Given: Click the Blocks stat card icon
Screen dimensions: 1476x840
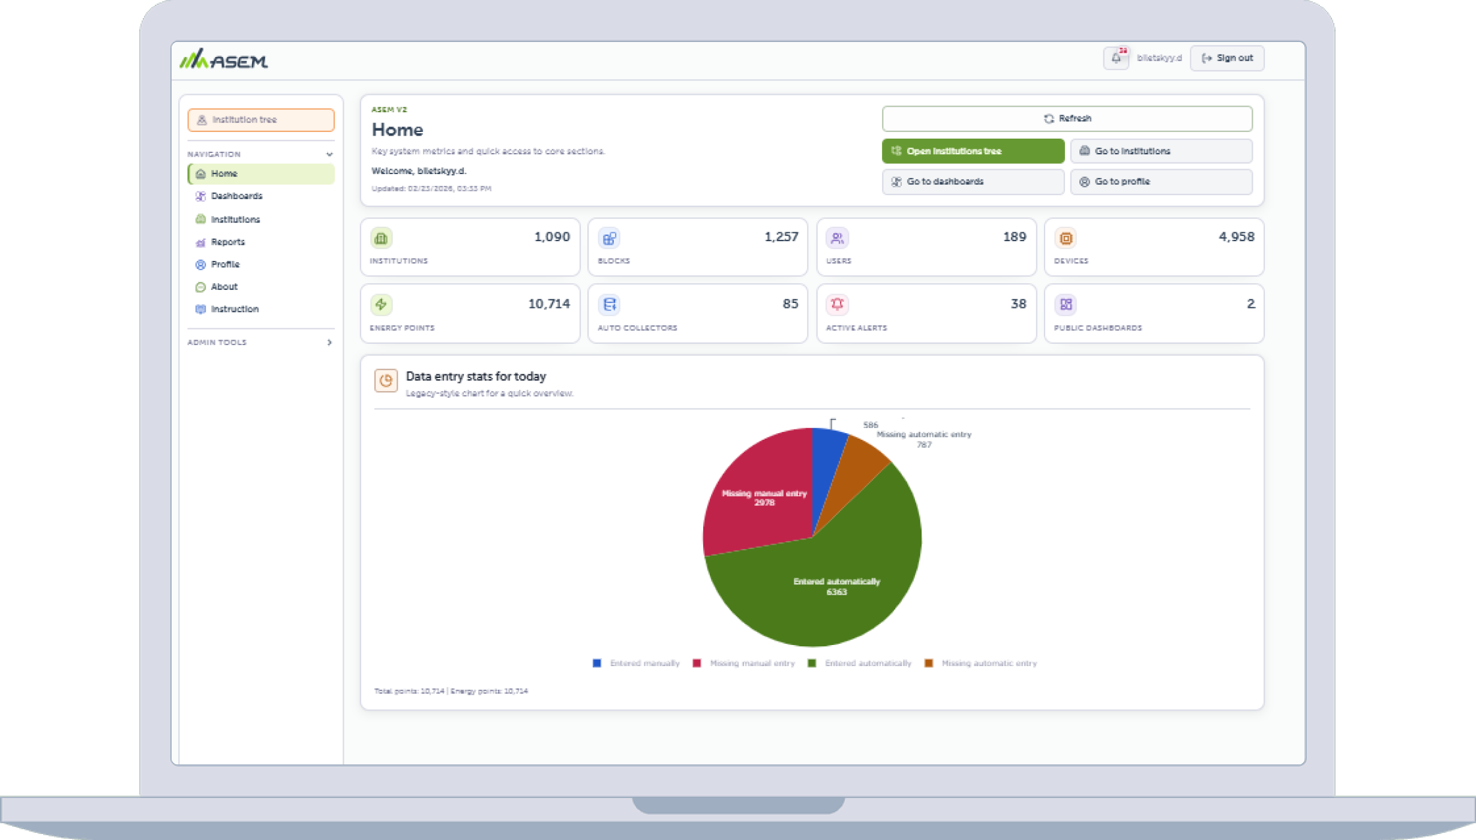Looking at the screenshot, I should click(609, 238).
